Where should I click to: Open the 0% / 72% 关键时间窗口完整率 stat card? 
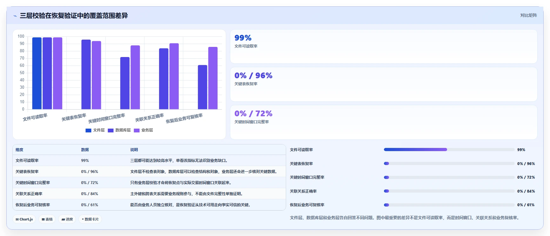(x=384, y=122)
